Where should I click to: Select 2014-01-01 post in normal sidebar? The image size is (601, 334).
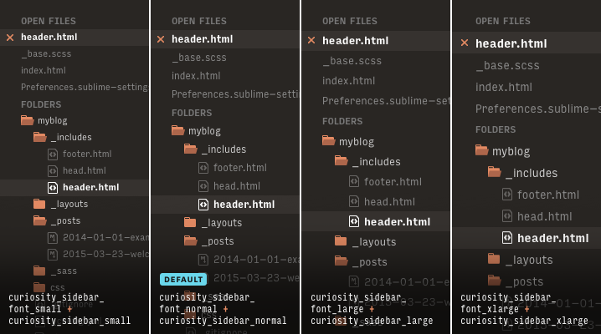tap(256, 260)
